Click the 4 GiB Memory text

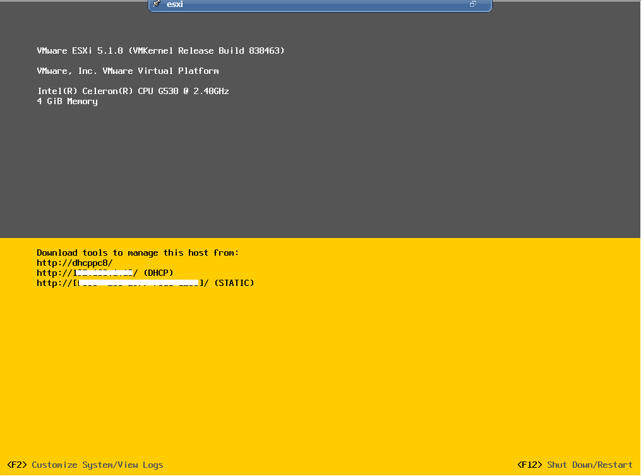tap(67, 101)
